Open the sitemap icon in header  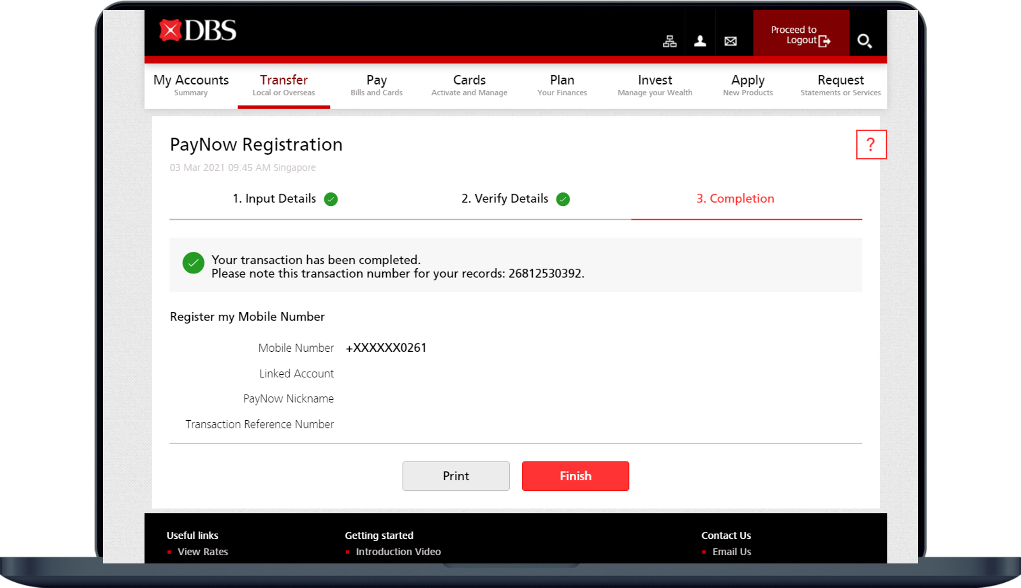670,41
